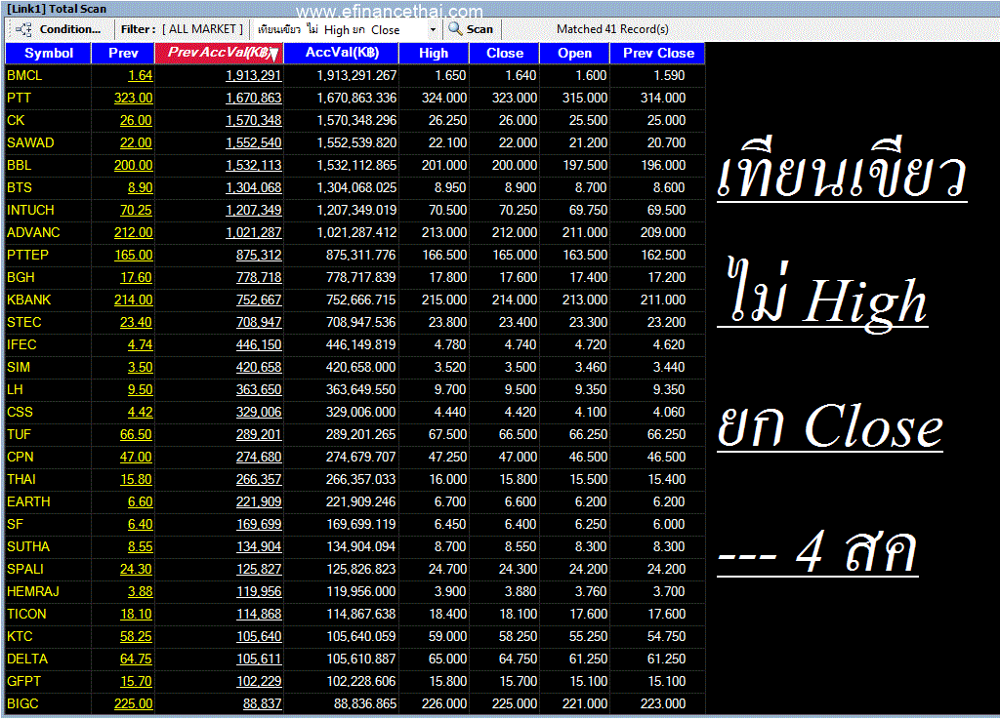This screenshot has width=1000, height=720.
Task: Select the IFEC symbol
Action: (x=21, y=344)
